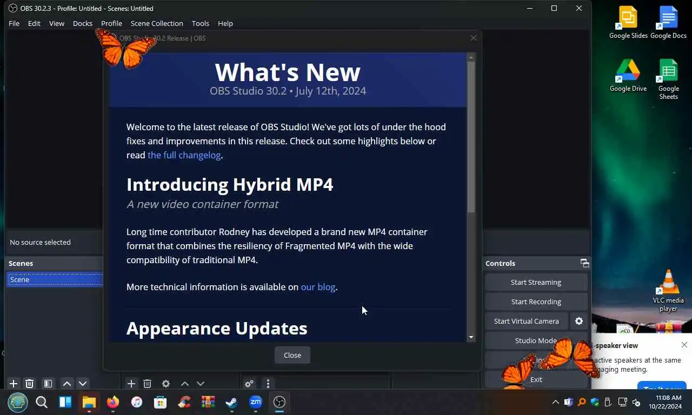This screenshot has width=692, height=415.
Task: Open Steam from the taskbar
Action: [x=231, y=402]
